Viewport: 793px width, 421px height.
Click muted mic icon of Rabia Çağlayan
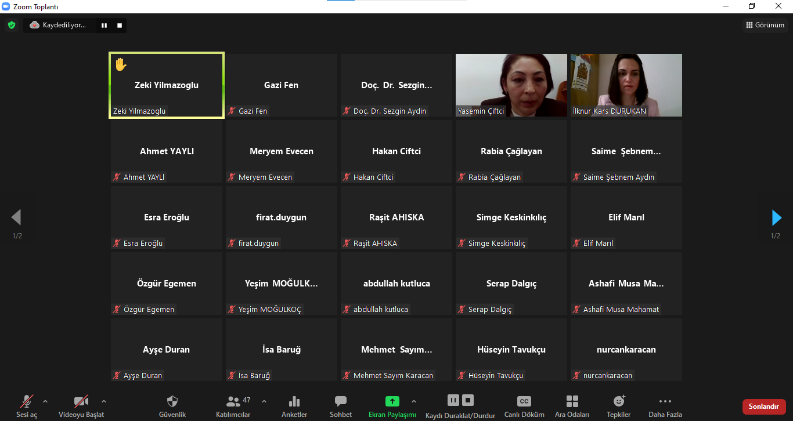(x=462, y=177)
